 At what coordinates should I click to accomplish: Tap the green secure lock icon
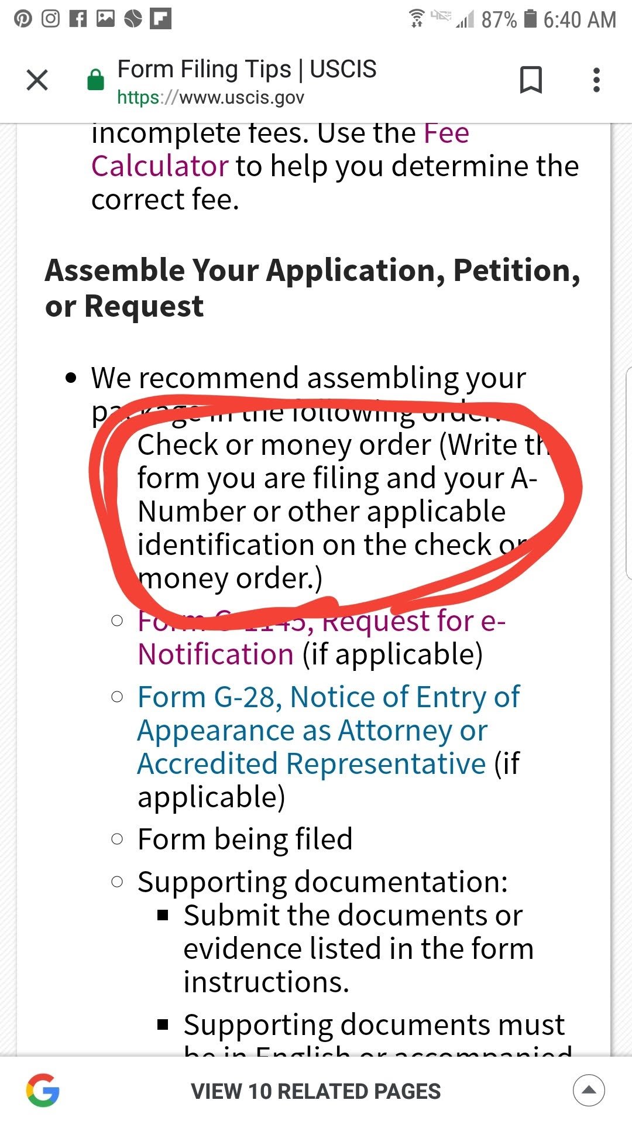95,80
